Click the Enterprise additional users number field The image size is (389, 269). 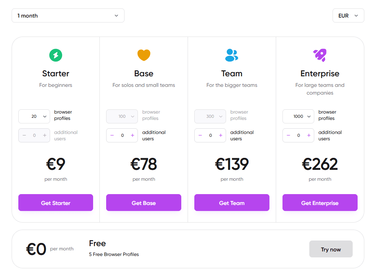(299, 135)
